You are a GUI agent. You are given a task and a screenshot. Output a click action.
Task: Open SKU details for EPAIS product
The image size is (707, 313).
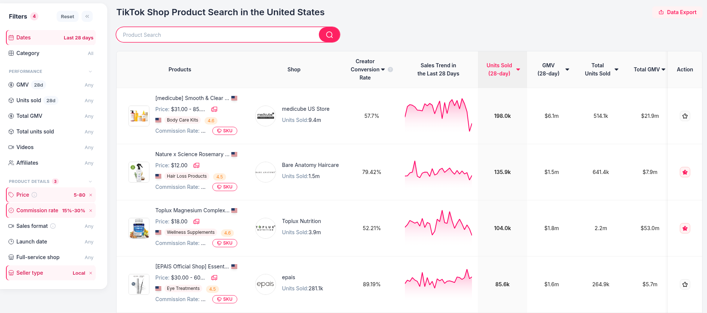[x=225, y=299]
